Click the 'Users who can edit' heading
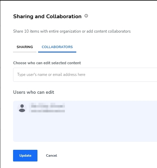157x168 pixels. tap(34, 92)
